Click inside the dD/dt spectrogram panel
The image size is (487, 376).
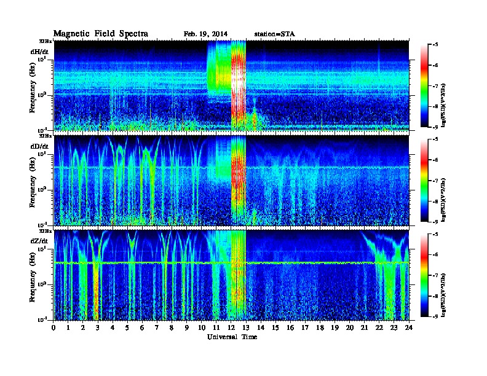(231, 181)
